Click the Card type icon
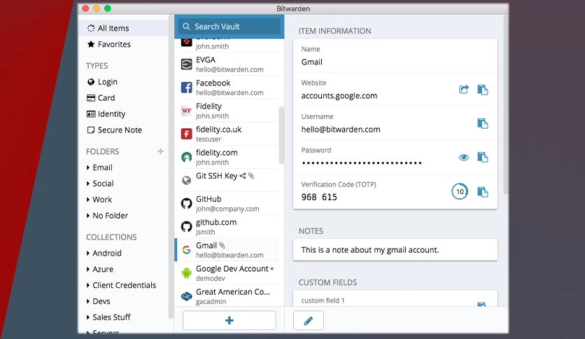The height and width of the screenshot is (339, 585). (x=91, y=98)
